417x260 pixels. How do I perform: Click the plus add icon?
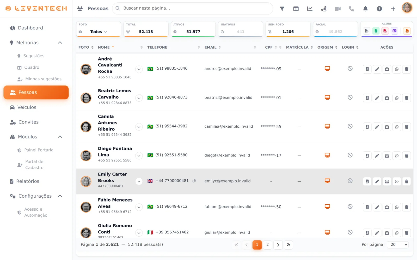(393, 9)
